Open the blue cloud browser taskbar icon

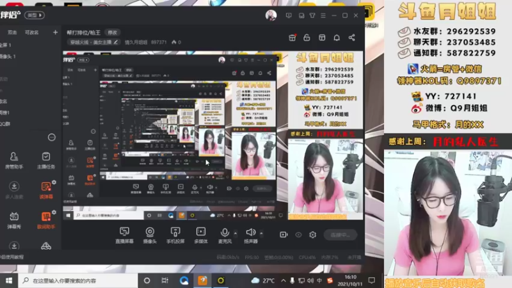[184, 280]
